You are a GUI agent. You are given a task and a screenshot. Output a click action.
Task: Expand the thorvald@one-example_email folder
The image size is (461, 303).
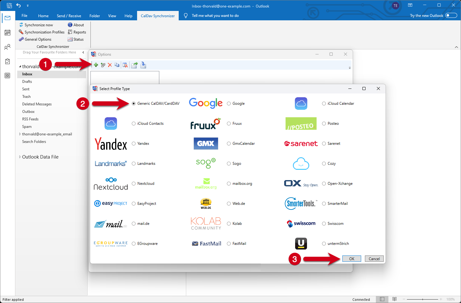(x=20, y=134)
